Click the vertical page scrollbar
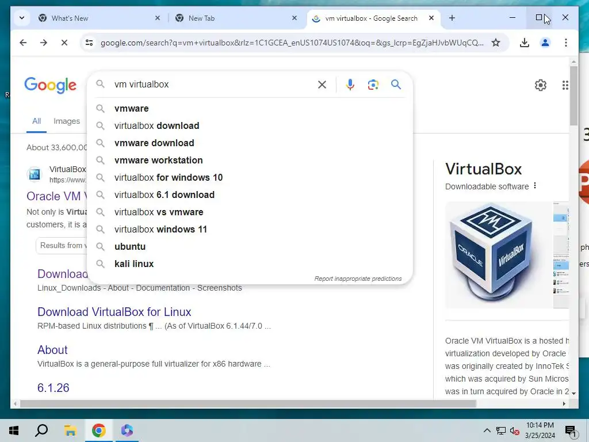 [573, 96]
